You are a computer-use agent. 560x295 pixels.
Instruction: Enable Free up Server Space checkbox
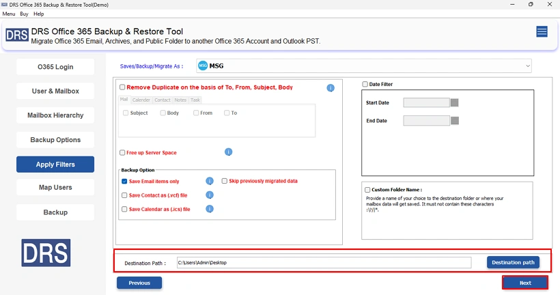[x=122, y=152]
